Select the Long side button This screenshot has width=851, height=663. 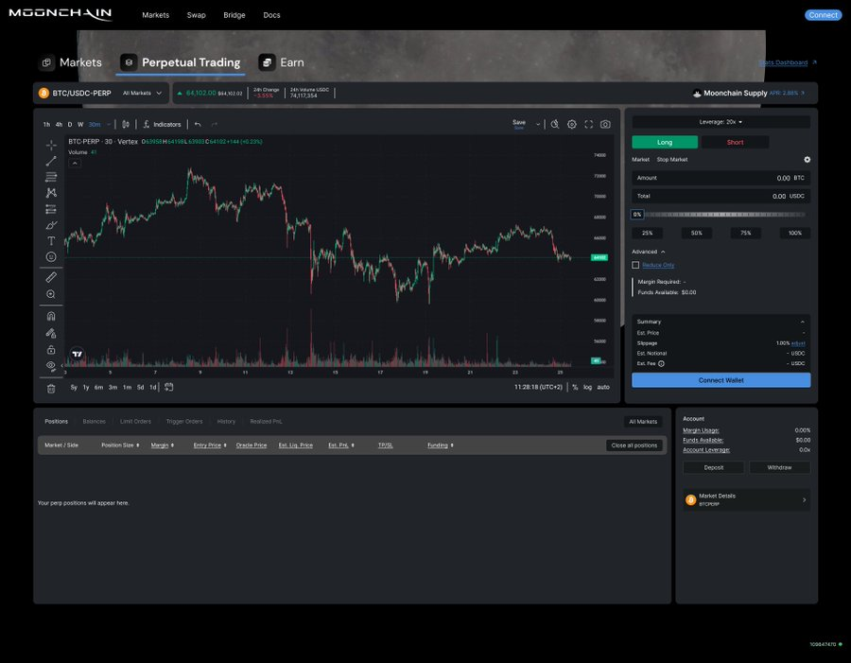[x=665, y=142]
